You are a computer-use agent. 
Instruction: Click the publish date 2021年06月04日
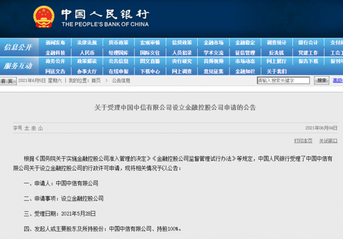(321, 128)
